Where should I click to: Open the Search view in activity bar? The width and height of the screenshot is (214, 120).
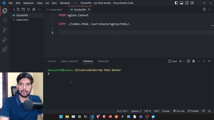point(5,20)
